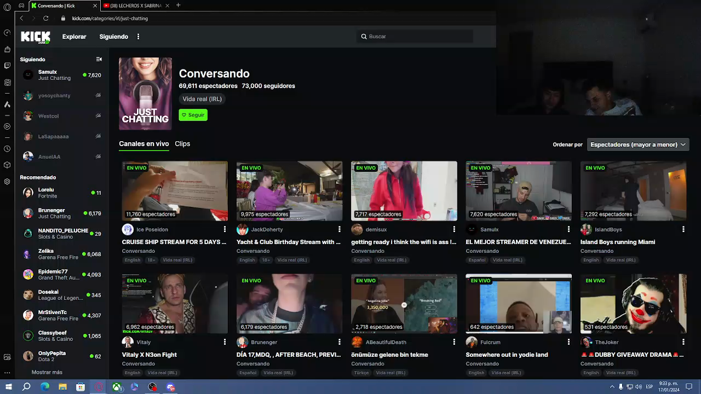Open the three-dot menu beside Siguiendo
This screenshot has width=701, height=394.
click(138, 37)
